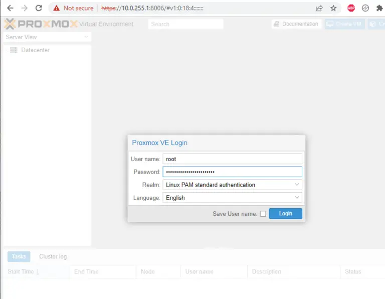The image size is (385, 299).
Task: Switch to the Cluster log tab
Action: coord(53,256)
